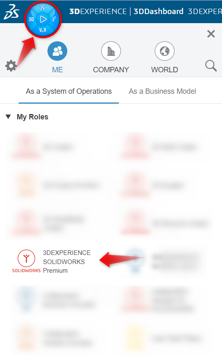Click the Dassault Systèmes 3DS logo
Image resolution: width=222 pixels, height=364 pixels.
(11, 12)
